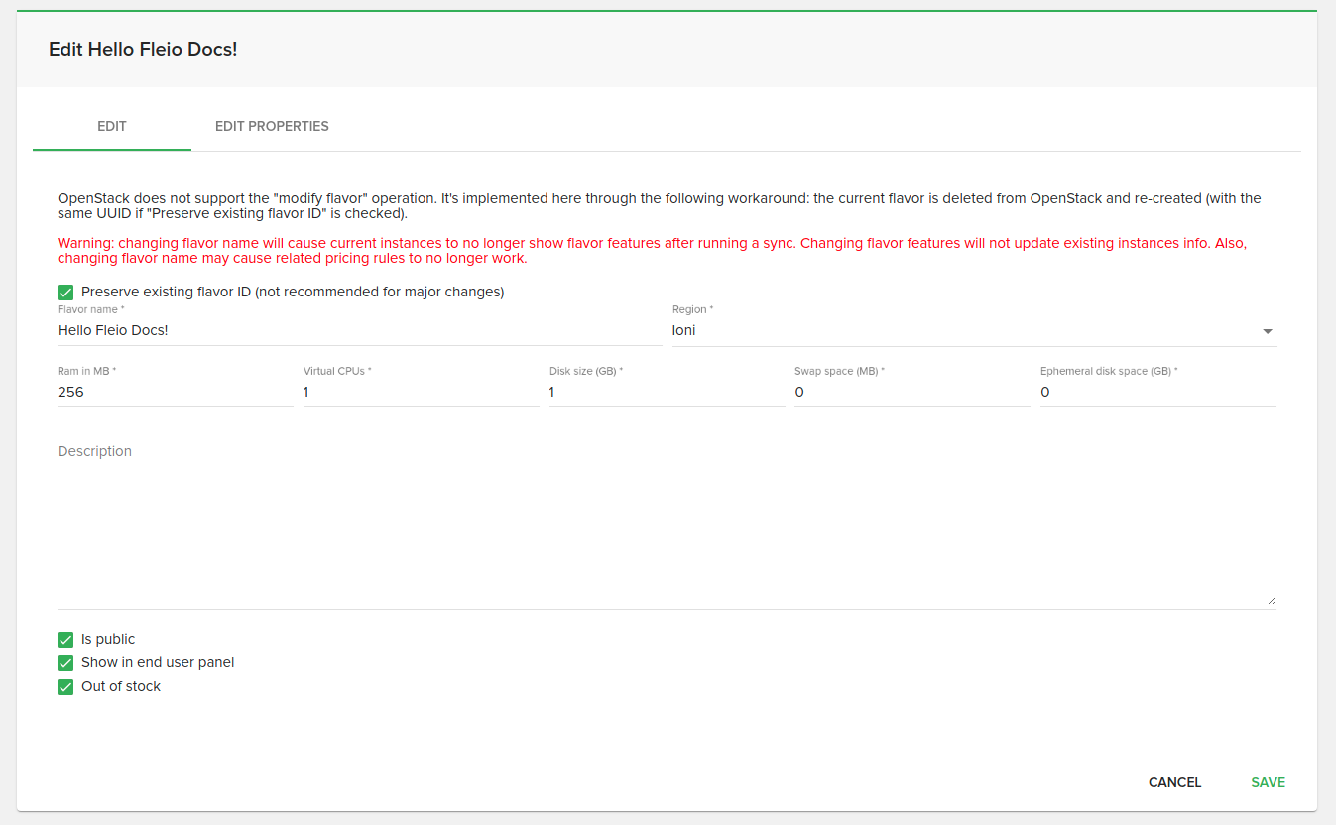Grab the Description textarea resize handle

click(x=1271, y=600)
